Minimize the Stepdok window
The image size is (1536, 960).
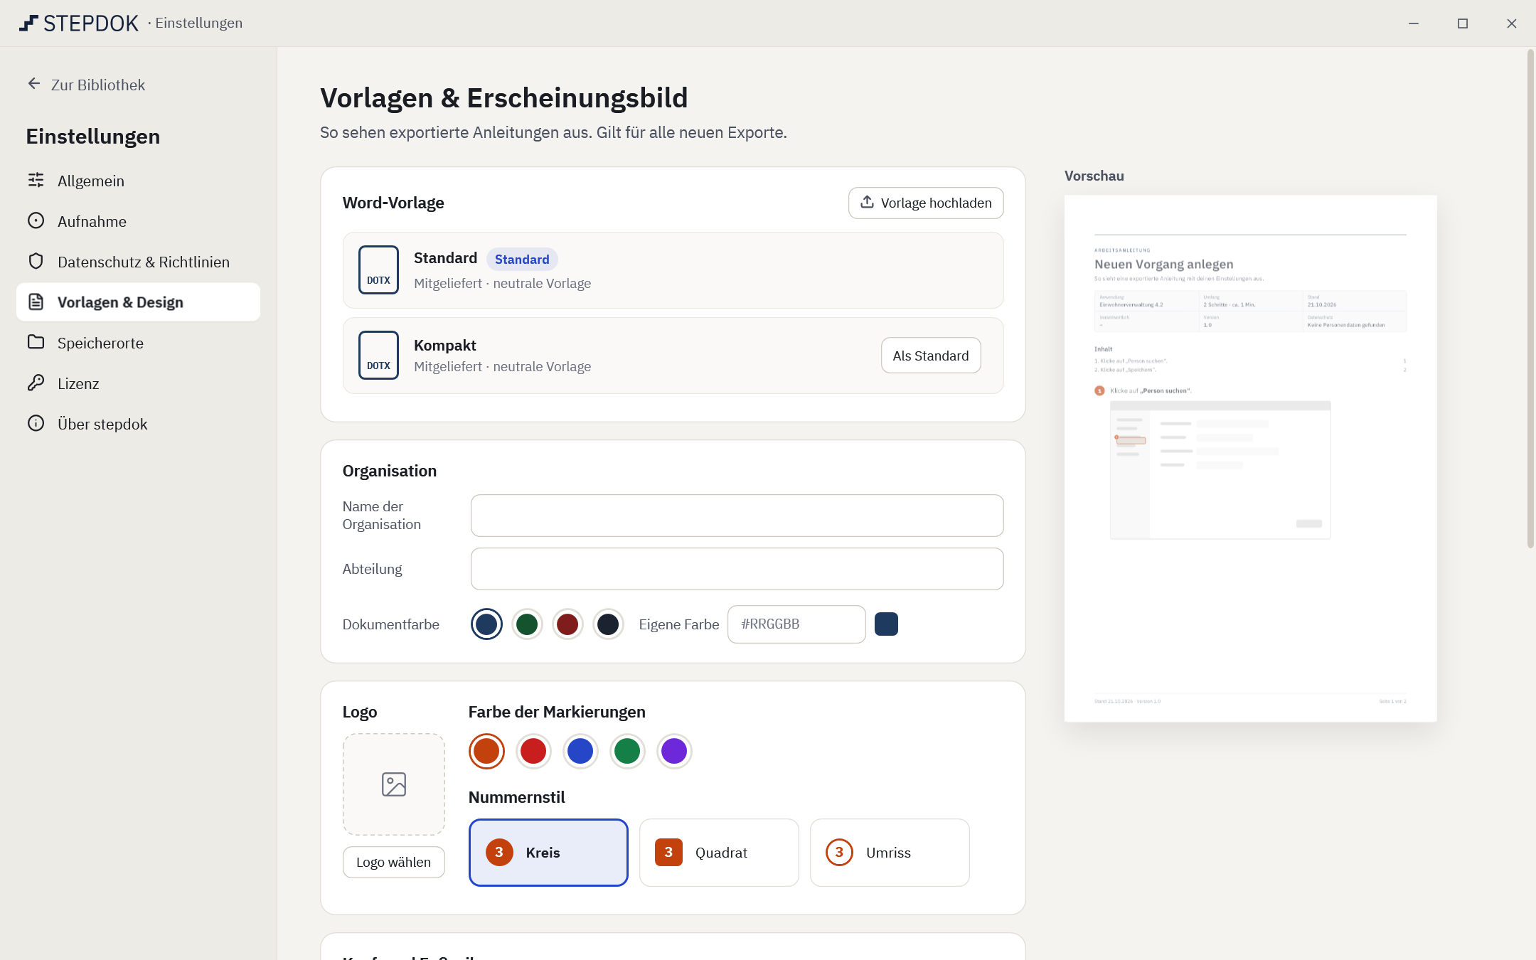coord(1414,23)
